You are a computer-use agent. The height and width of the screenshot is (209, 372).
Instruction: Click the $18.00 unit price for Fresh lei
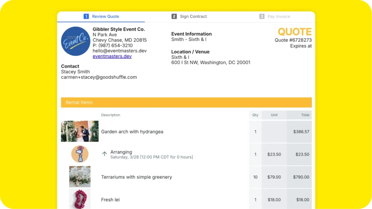[274, 200]
